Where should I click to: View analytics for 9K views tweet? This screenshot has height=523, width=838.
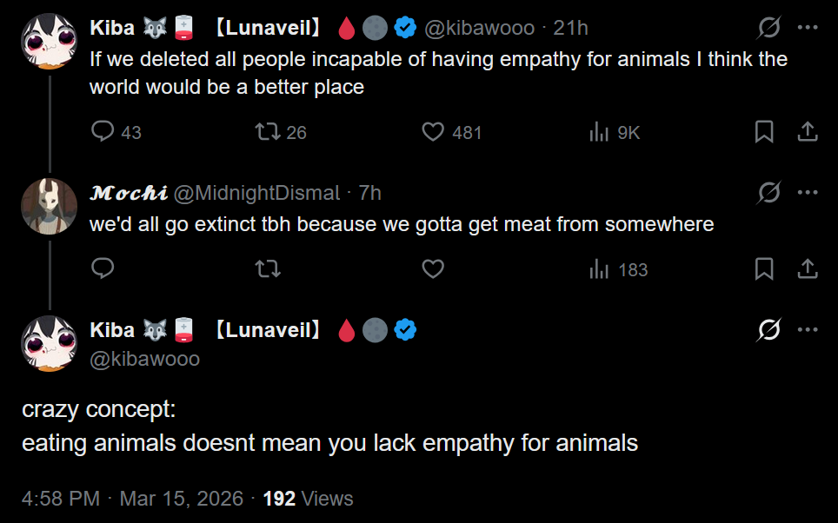point(599,132)
